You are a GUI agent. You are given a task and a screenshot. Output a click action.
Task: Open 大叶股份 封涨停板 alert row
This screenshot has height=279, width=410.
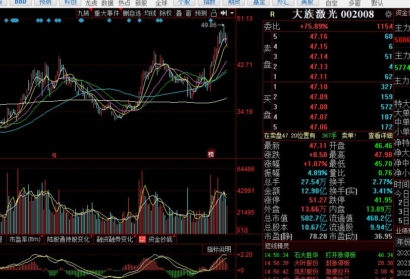[328, 263]
